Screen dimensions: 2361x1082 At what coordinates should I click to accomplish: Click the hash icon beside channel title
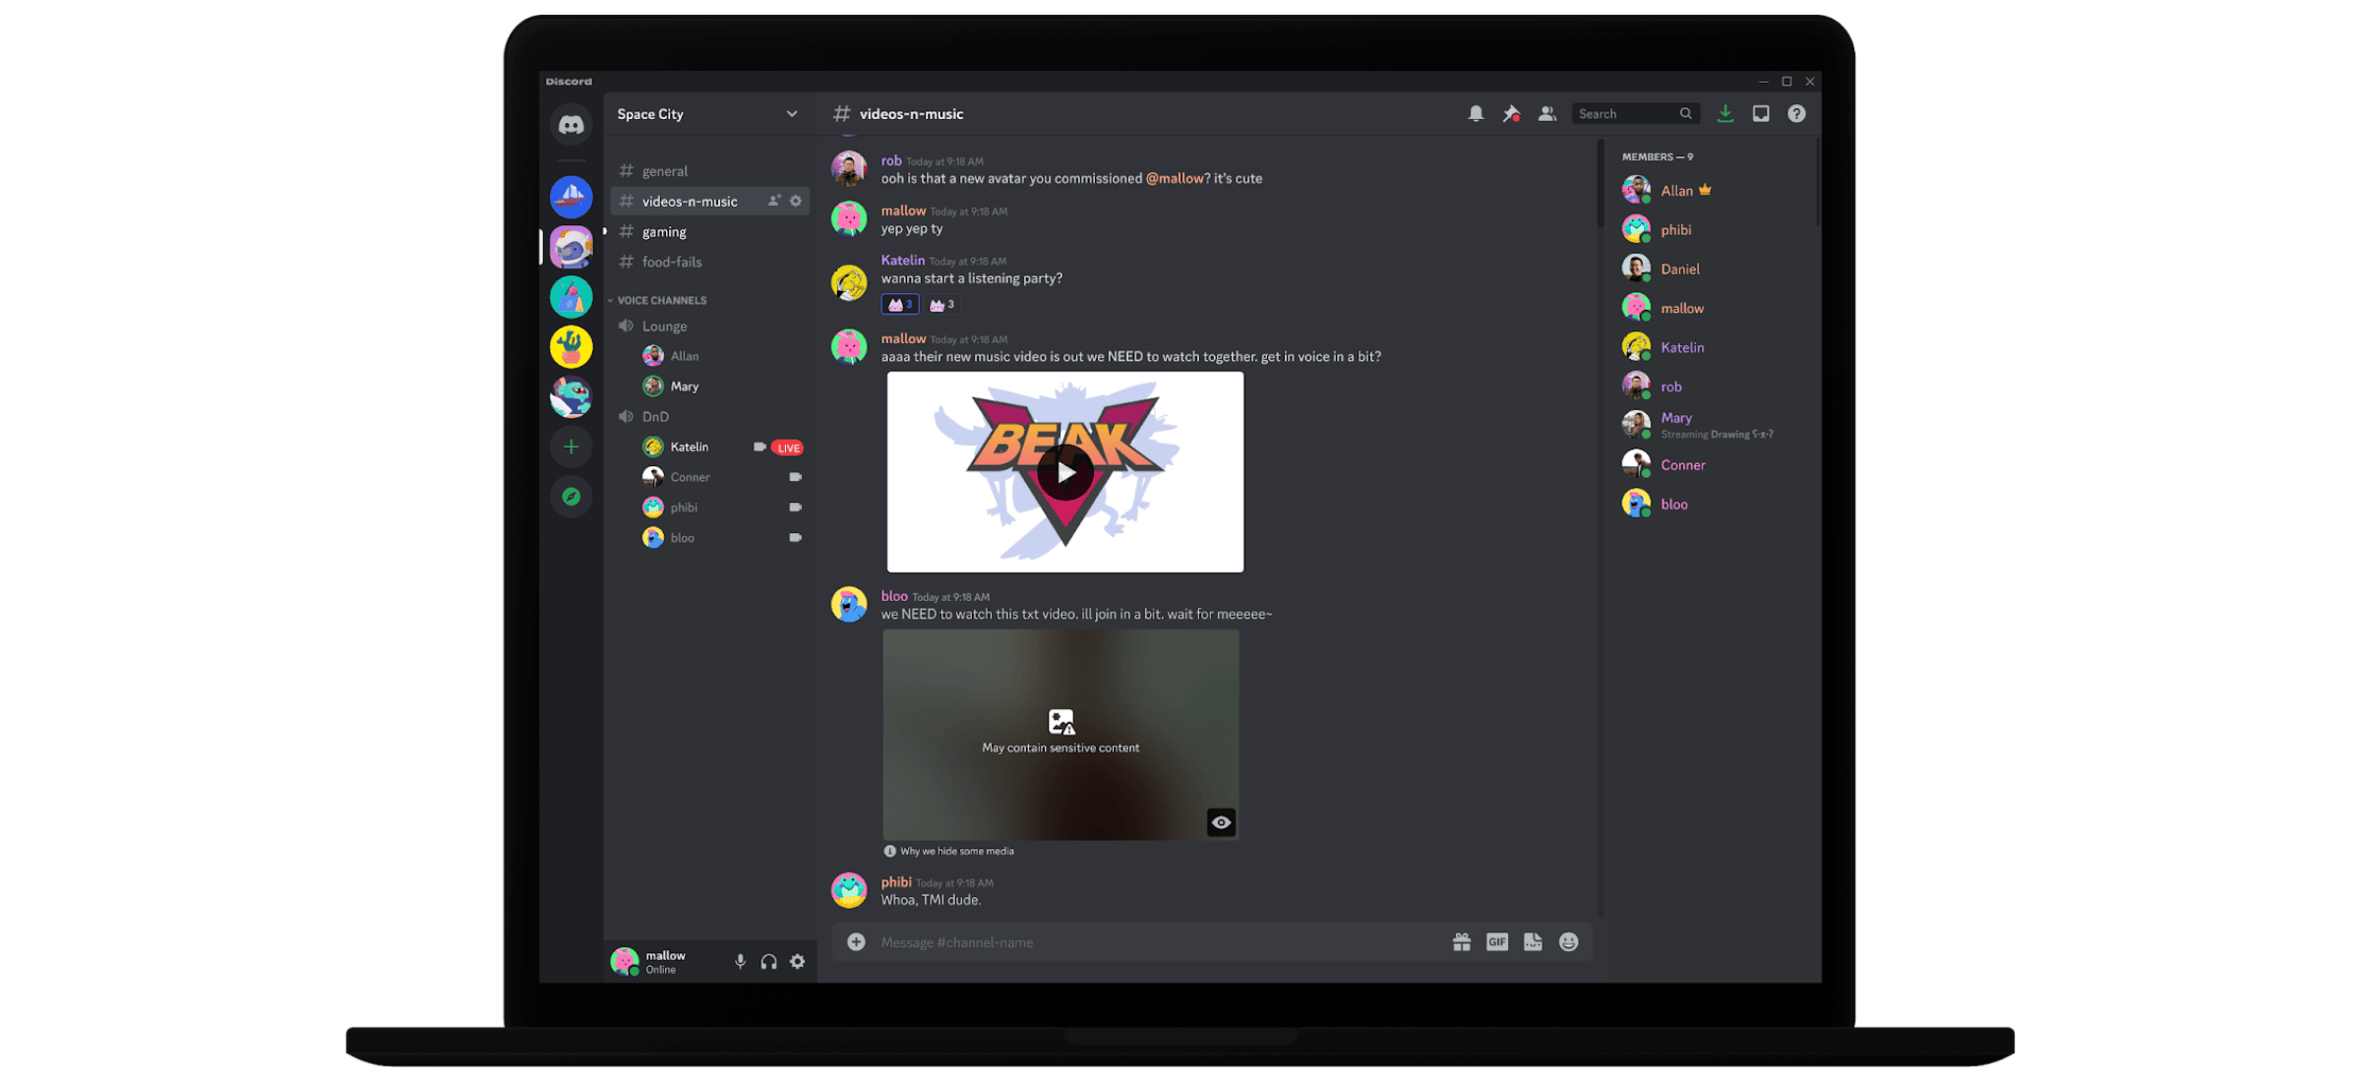[x=842, y=114]
